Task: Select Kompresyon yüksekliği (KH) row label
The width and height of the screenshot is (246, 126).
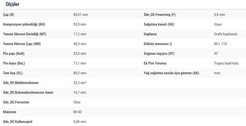Action: tap(24, 25)
